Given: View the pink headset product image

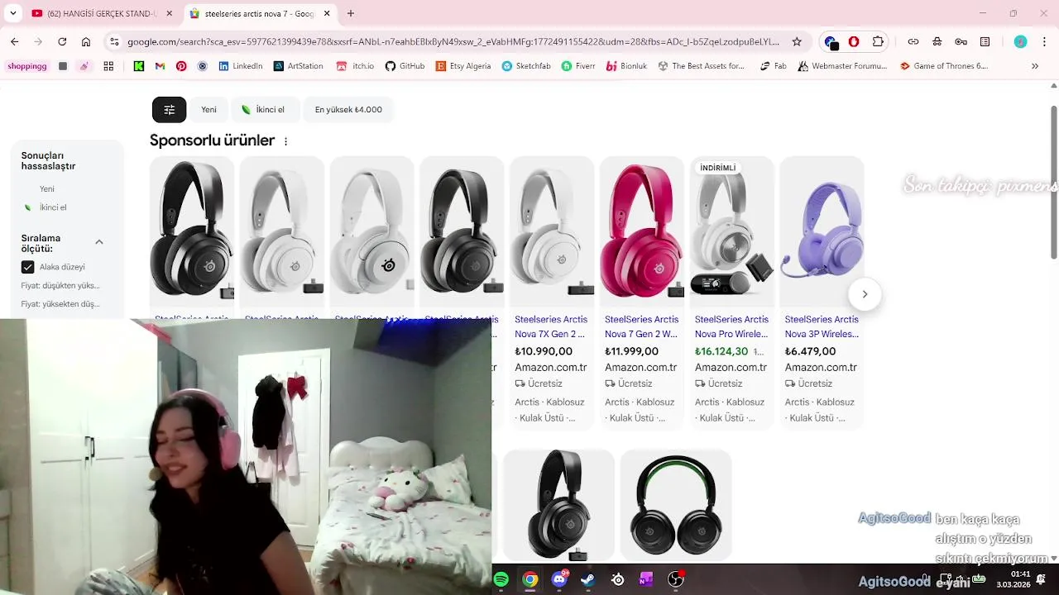Looking at the screenshot, I should tap(641, 231).
